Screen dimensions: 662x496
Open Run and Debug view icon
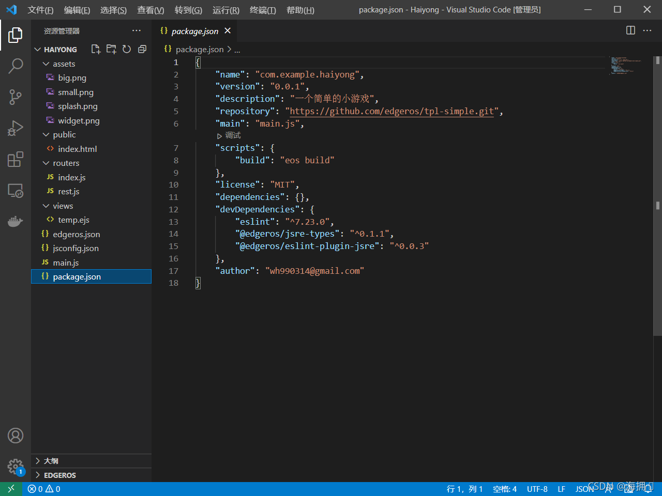16,128
